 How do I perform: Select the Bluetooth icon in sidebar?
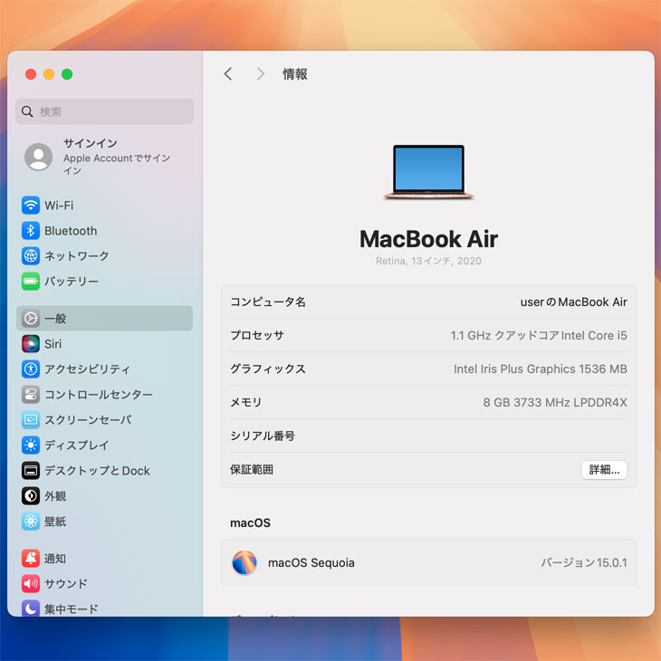tap(31, 231)
